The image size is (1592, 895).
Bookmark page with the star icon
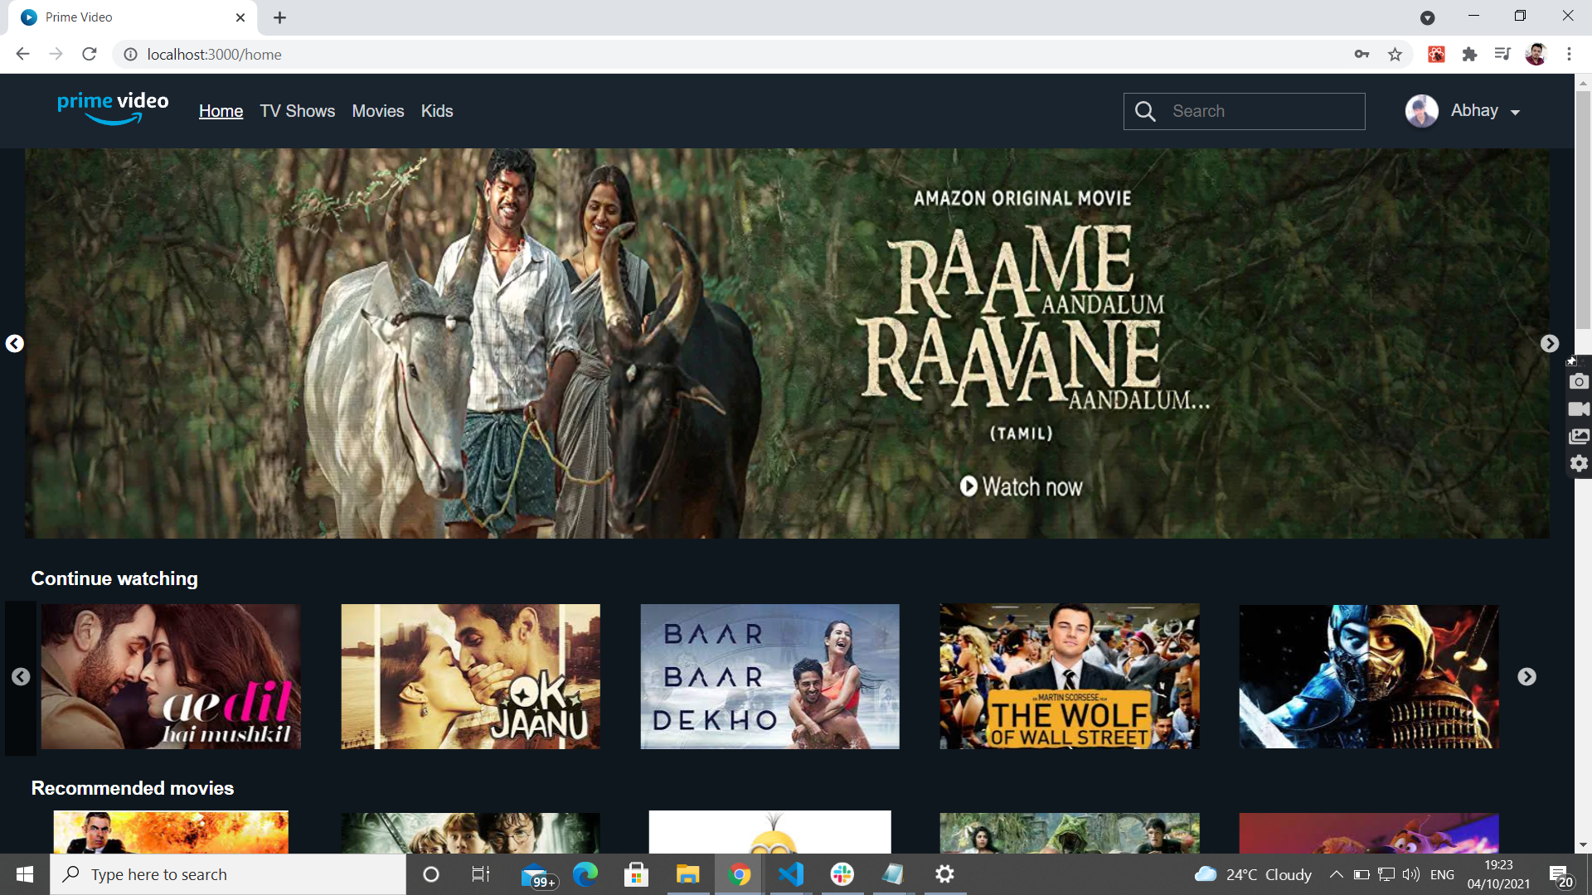click(x=1395, y=55)
